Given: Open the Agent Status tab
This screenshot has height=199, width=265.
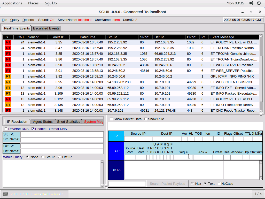Looking at the screenshot, I should [43, 121].
